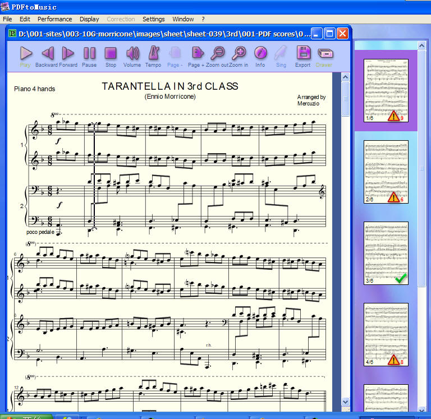Open the Performance menu

point(54,19)
